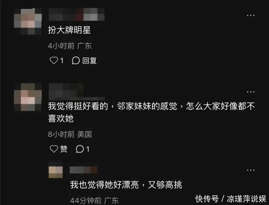Like the comment "扮大牌明星" via heart icon
Screen dimensions: 269x205
click(54, 60)
